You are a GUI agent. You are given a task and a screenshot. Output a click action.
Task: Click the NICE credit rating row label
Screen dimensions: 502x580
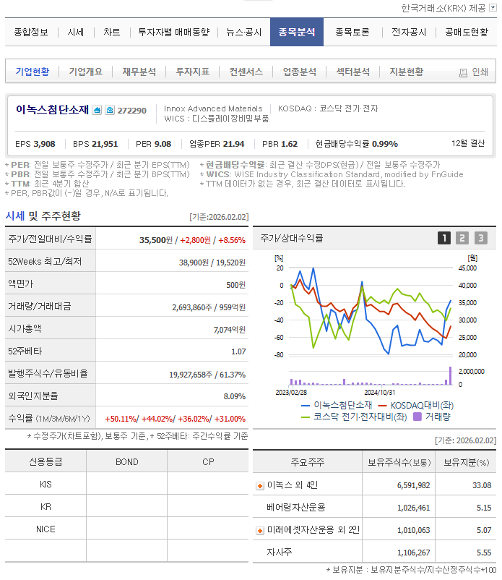pyautogui.click(x=46, y=529)
